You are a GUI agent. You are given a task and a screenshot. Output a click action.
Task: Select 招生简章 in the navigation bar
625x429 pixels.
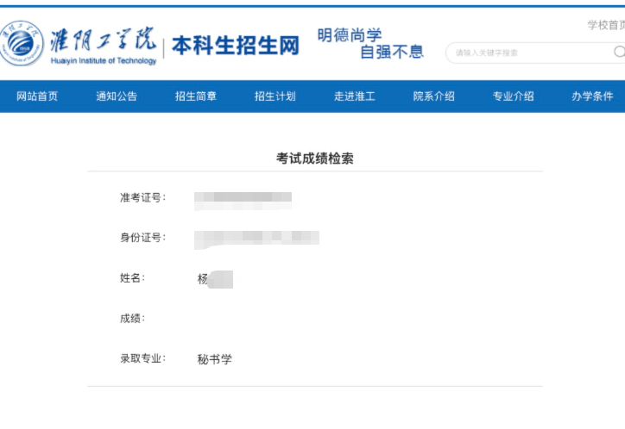pyautogui.click(x=196, y=96)
